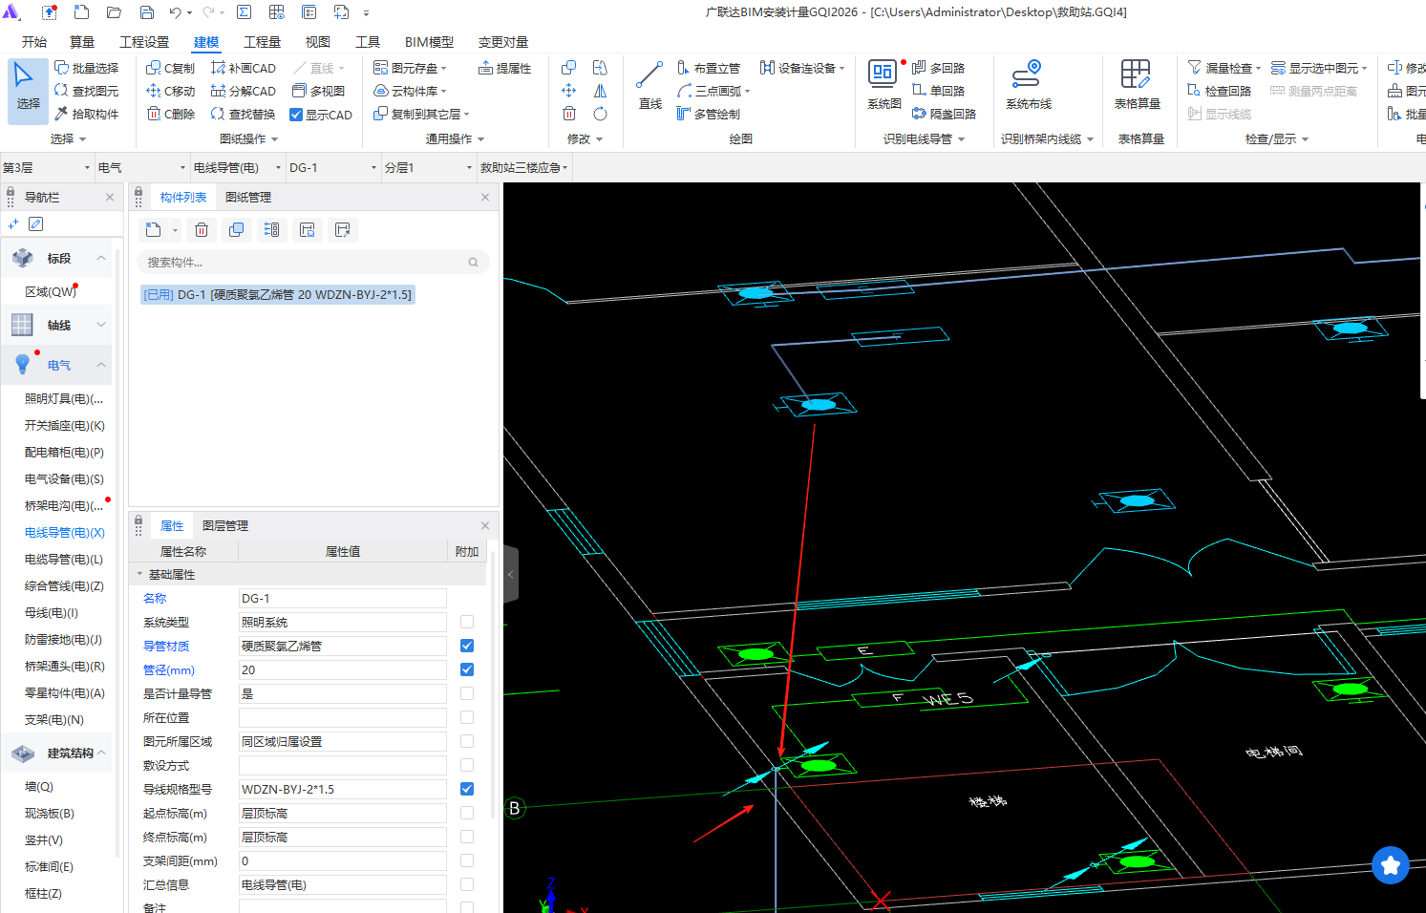Switch to the 图层管理 tab
The width and height of the screenshot is (1426, 913).
click(x=225, y=525)
